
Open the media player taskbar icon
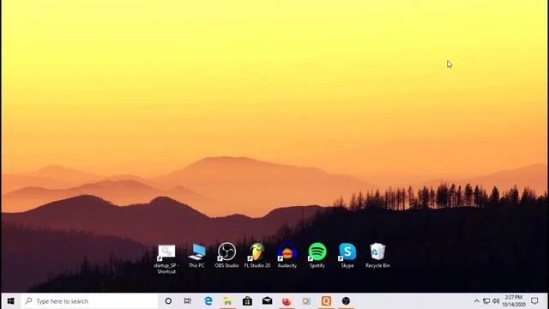click(x=306, y=301)
